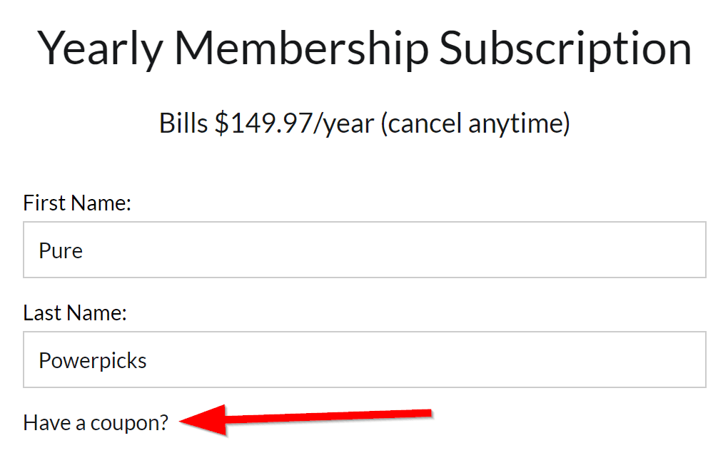723x453 pixels.
Task: Click the end of the First Name field
Action: (678, 250)
